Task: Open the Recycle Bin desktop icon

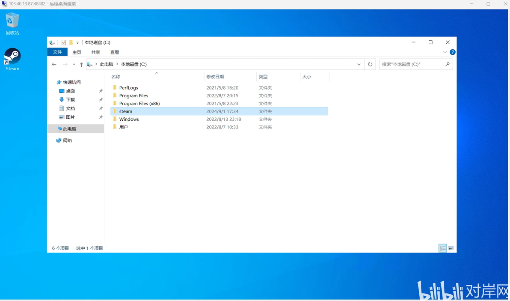Action: tap(12, 24)
